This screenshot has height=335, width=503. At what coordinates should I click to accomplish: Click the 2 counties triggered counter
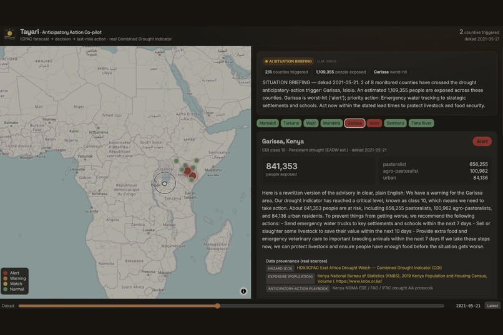click(x=479, y=32)
